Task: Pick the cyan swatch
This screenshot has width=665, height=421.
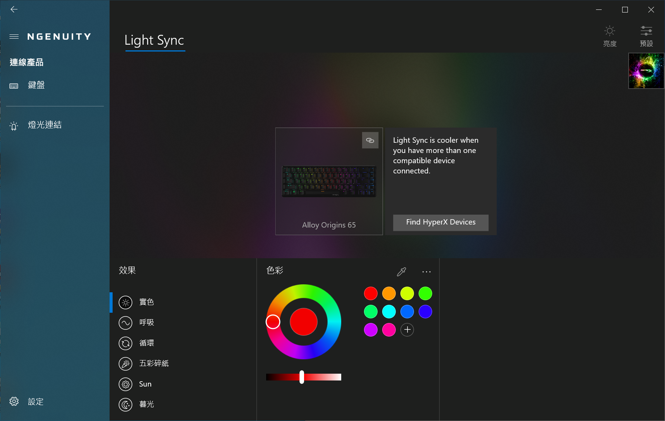Action: point(389,312)
